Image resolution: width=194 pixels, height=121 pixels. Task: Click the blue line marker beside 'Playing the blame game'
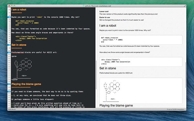pos(9,84)
